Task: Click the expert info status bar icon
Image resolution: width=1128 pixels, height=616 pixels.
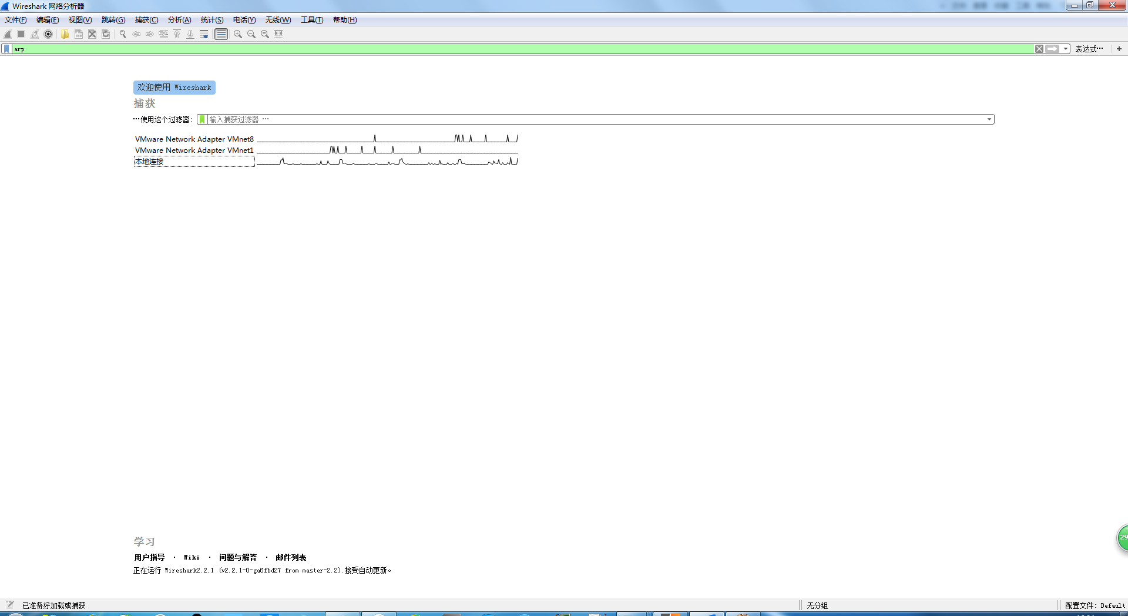Action: [x=10, y=604]
